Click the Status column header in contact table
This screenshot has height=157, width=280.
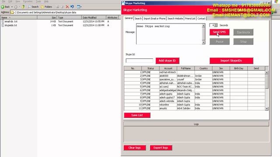tap(150, 68)
